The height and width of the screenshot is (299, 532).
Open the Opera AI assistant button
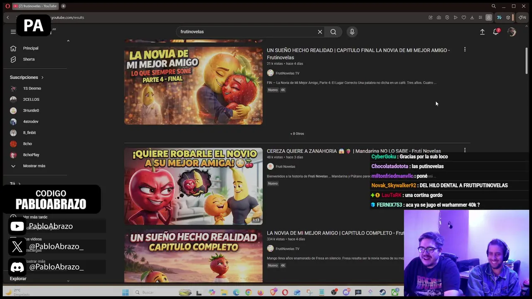click(522, 17)
